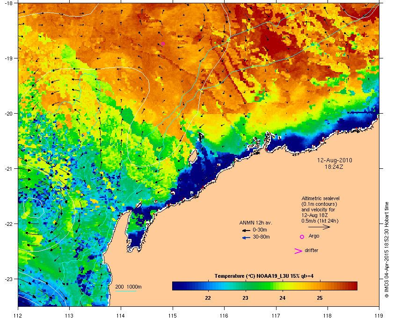393x318 pixels.
Task: Click the 200 1000m isobath label
Action: pyautogui.click(x=128, y=287)
